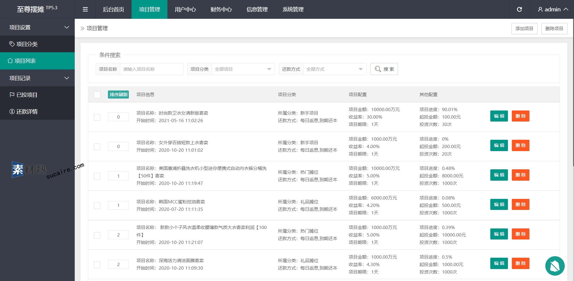Viewport: 574px width, 281px height.
Task: Open the 用户中心 tab
Action: pyautogui.click(x=185, y=10)
